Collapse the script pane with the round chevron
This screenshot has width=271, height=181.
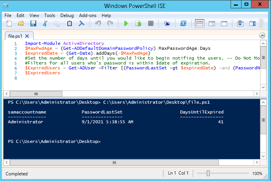pyautogui.click(x=262, y=36)
